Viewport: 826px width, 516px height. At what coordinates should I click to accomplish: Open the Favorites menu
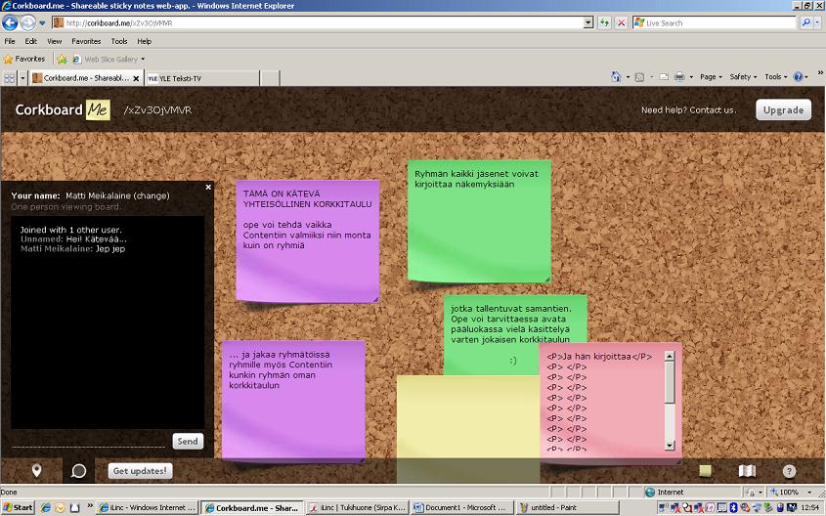point(86,41)
